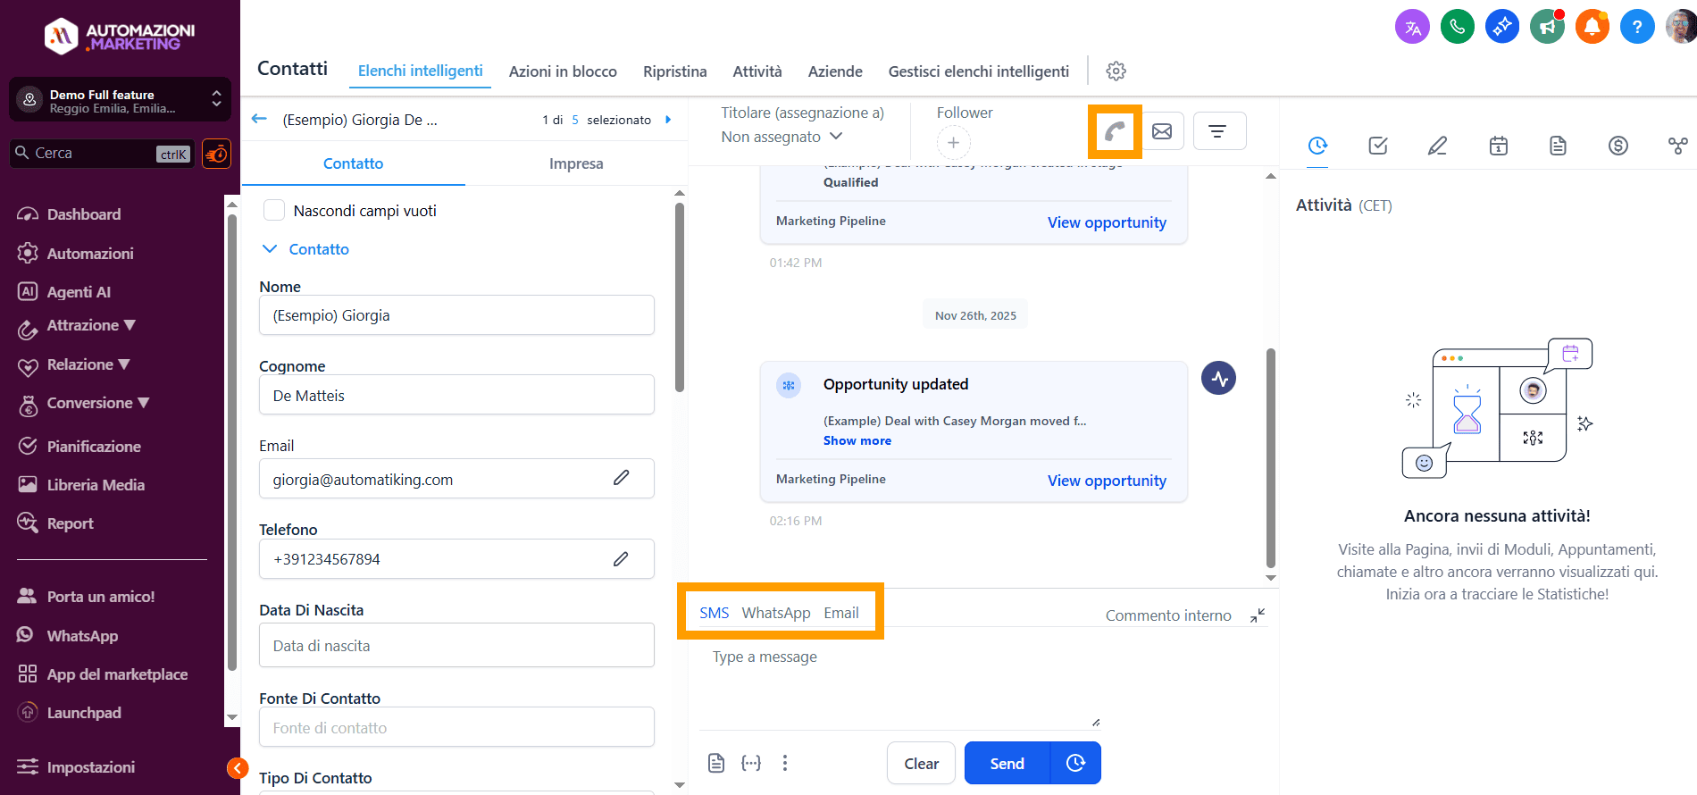Expand the Attrazione sidebar menu
This screenshot has width=1697, height=795.
(91, 326)
